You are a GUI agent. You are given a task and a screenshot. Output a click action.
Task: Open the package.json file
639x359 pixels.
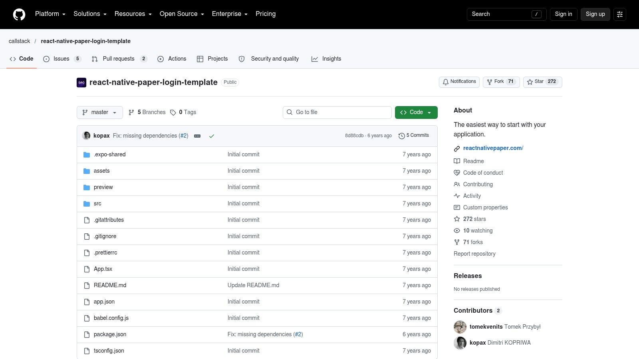coord(110,334)
